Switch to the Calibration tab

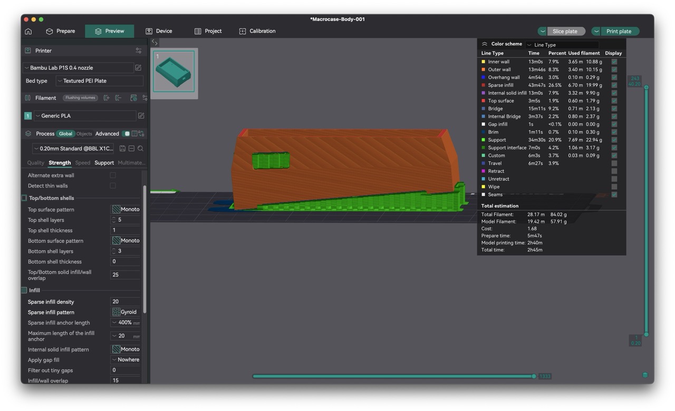pos(257,31)
